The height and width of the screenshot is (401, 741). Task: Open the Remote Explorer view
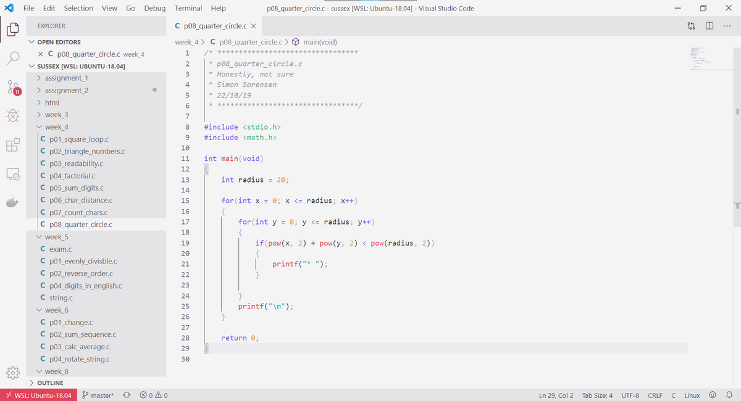point(14,175)
